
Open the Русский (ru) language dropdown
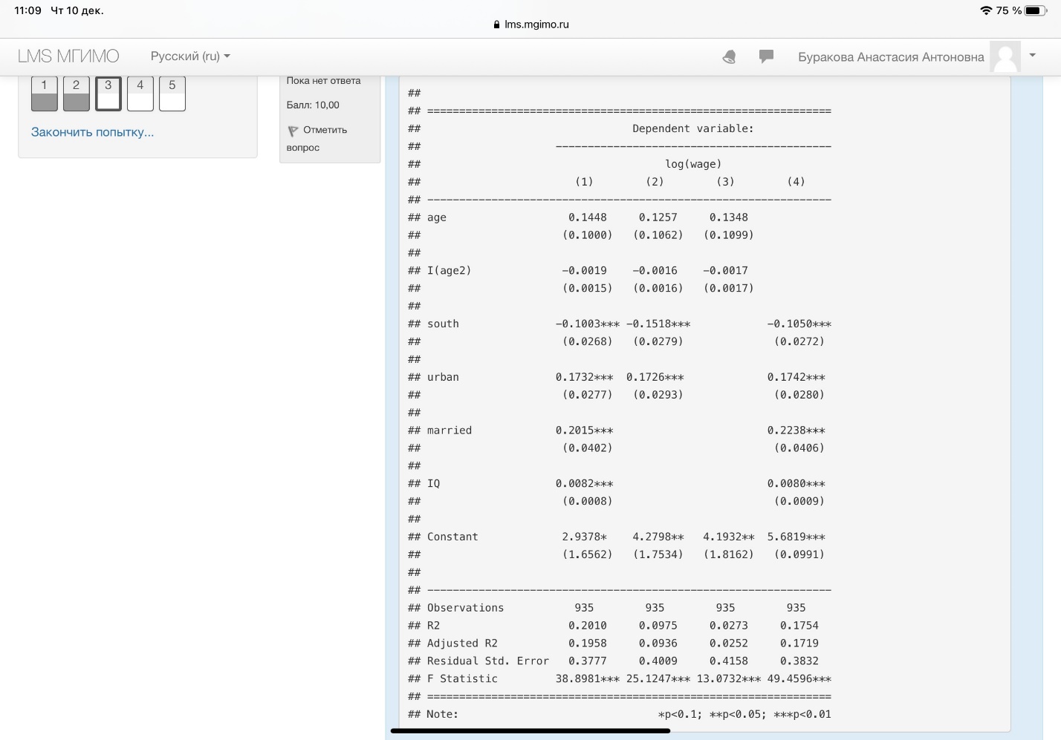190,56
